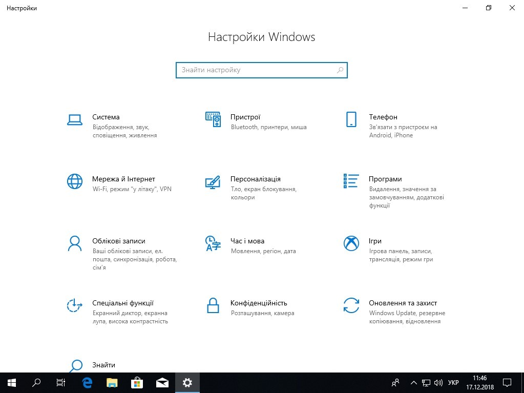The image size is (524, 393).
Task: Open Конфіденційність padlock icon
Action: click(213, 305)
